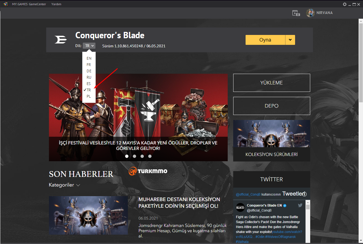Click the TWİTTER section header
The image size is (363, 244).
pyautogui.click(x=272, y=179)
